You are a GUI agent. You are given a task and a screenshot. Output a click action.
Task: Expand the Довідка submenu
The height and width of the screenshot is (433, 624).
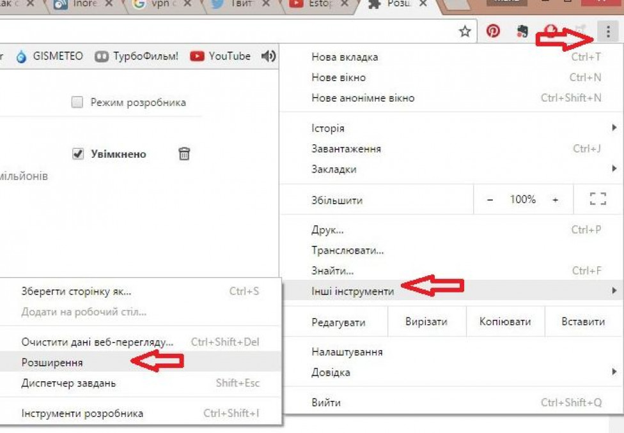(448, 372)
